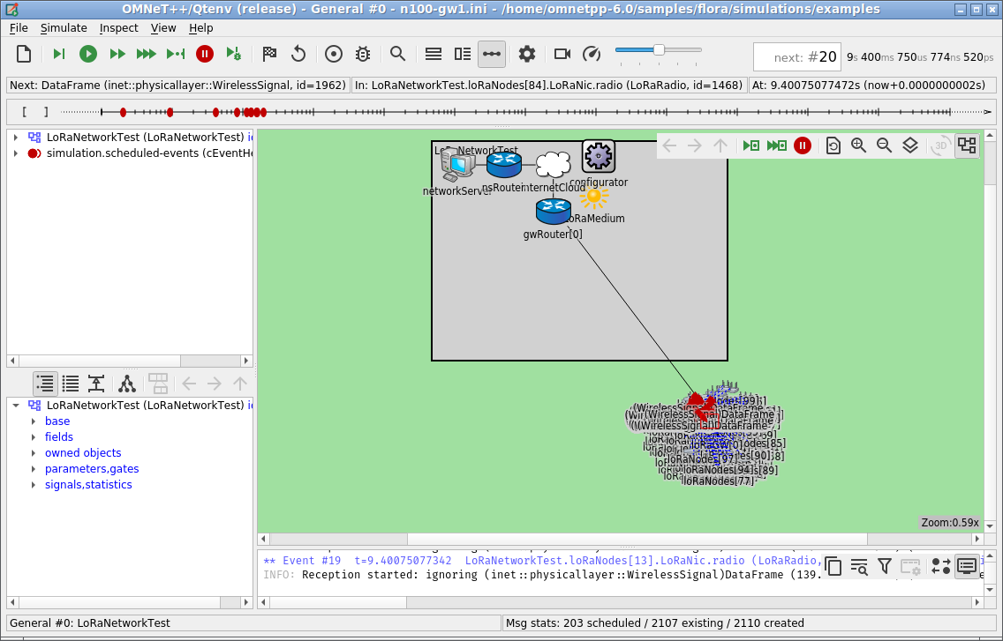Image resolution: width=1003 pixels, height=641 pixels.
Task: Open Preferences gear icon in toolbar
Action: coord(526,55)
